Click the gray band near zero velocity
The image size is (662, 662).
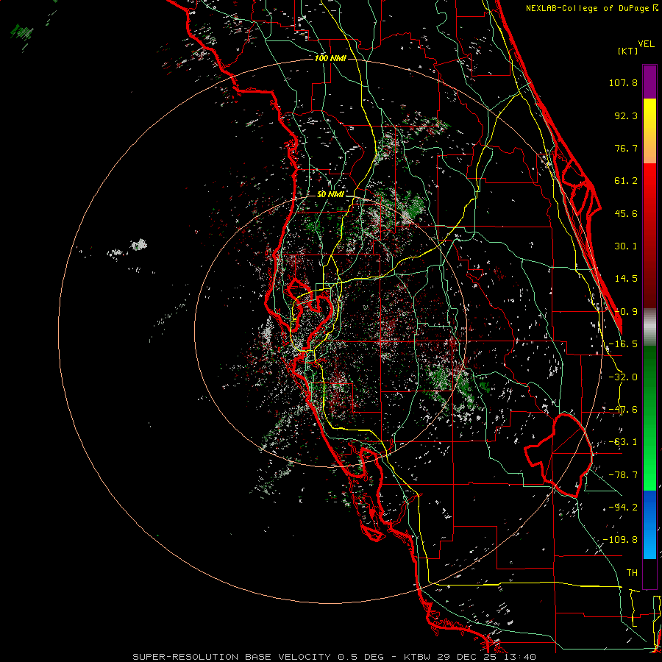649,327
